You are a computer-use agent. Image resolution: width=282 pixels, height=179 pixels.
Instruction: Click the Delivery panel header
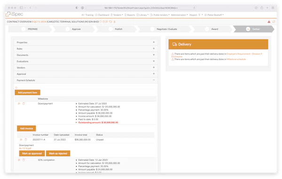pos(218,44)
